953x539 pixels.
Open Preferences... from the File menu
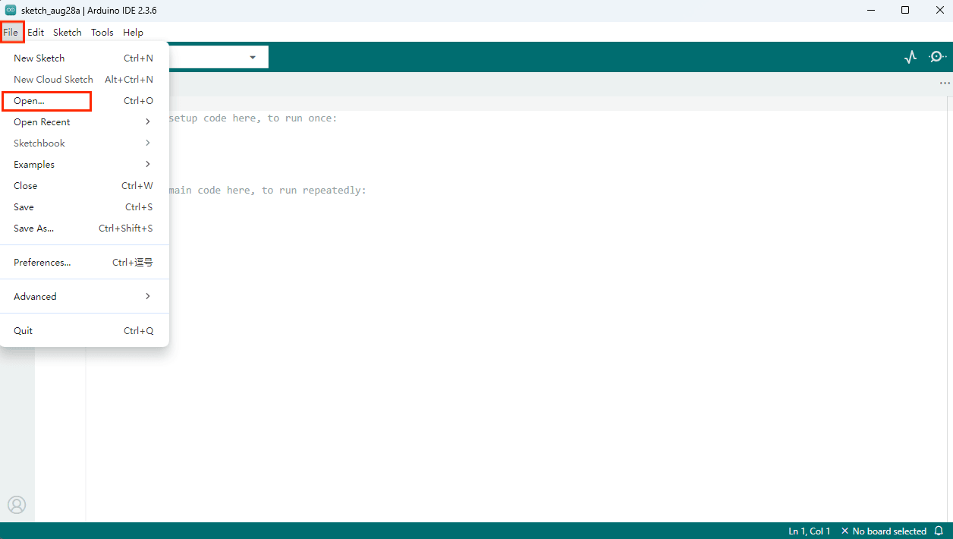point(84,262)
